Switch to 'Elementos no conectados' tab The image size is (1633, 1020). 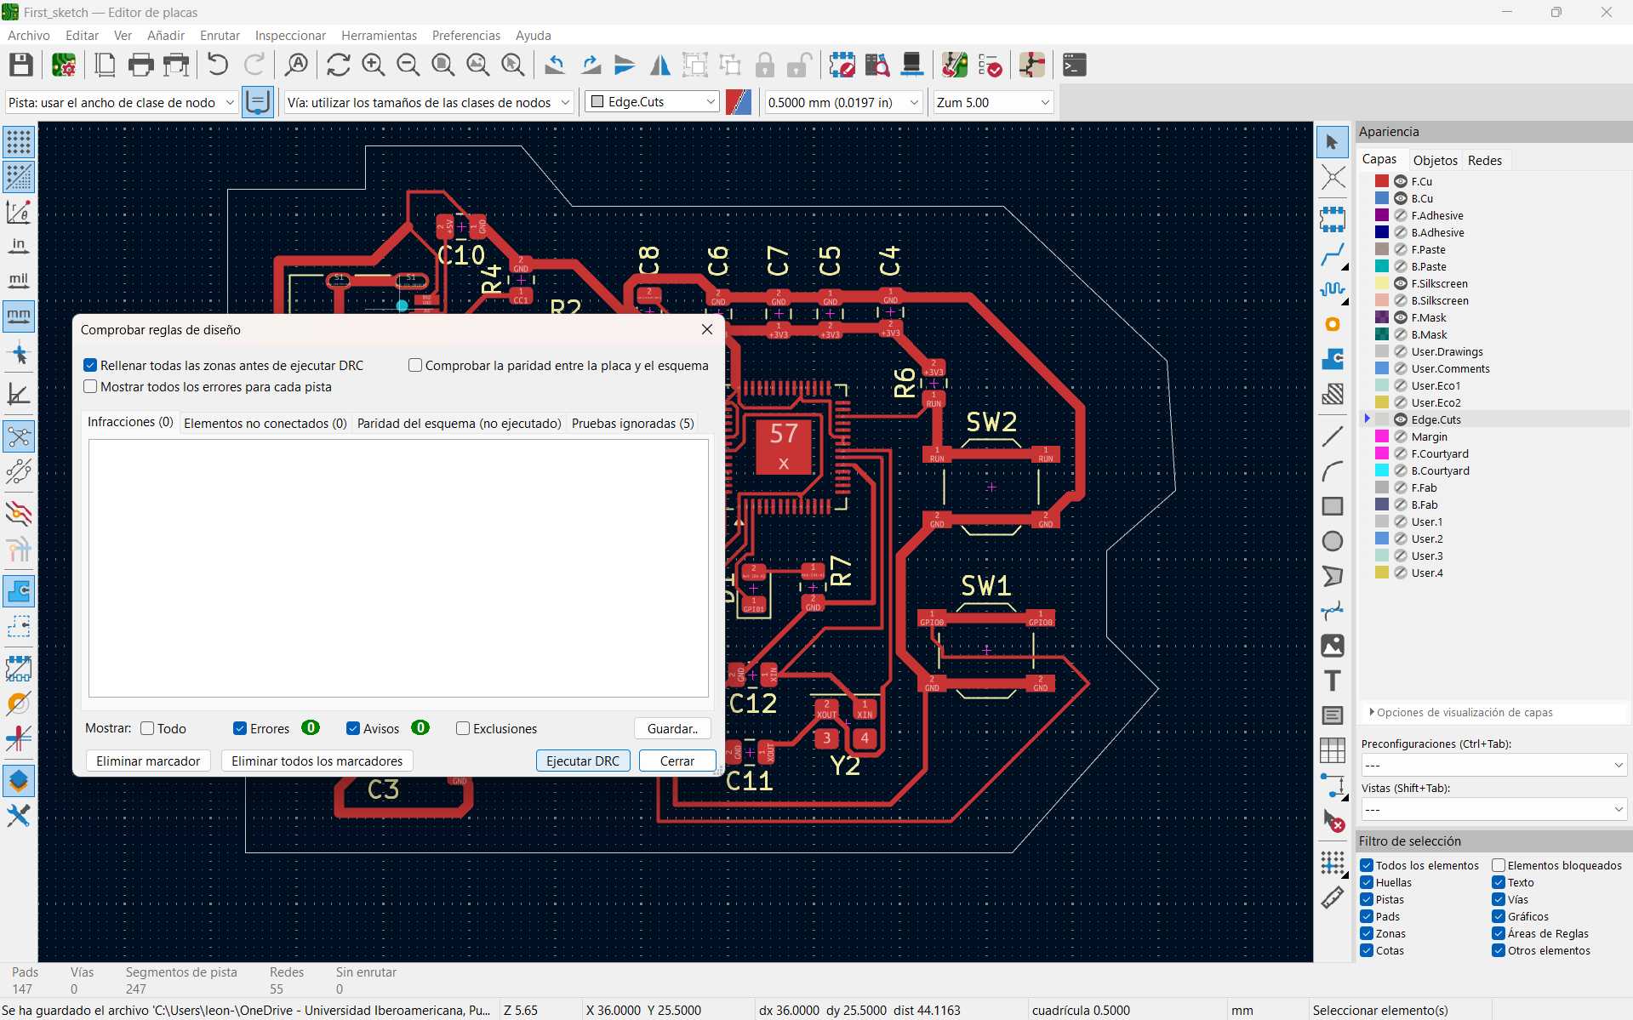pyautogui.click(x=265, y=423)
